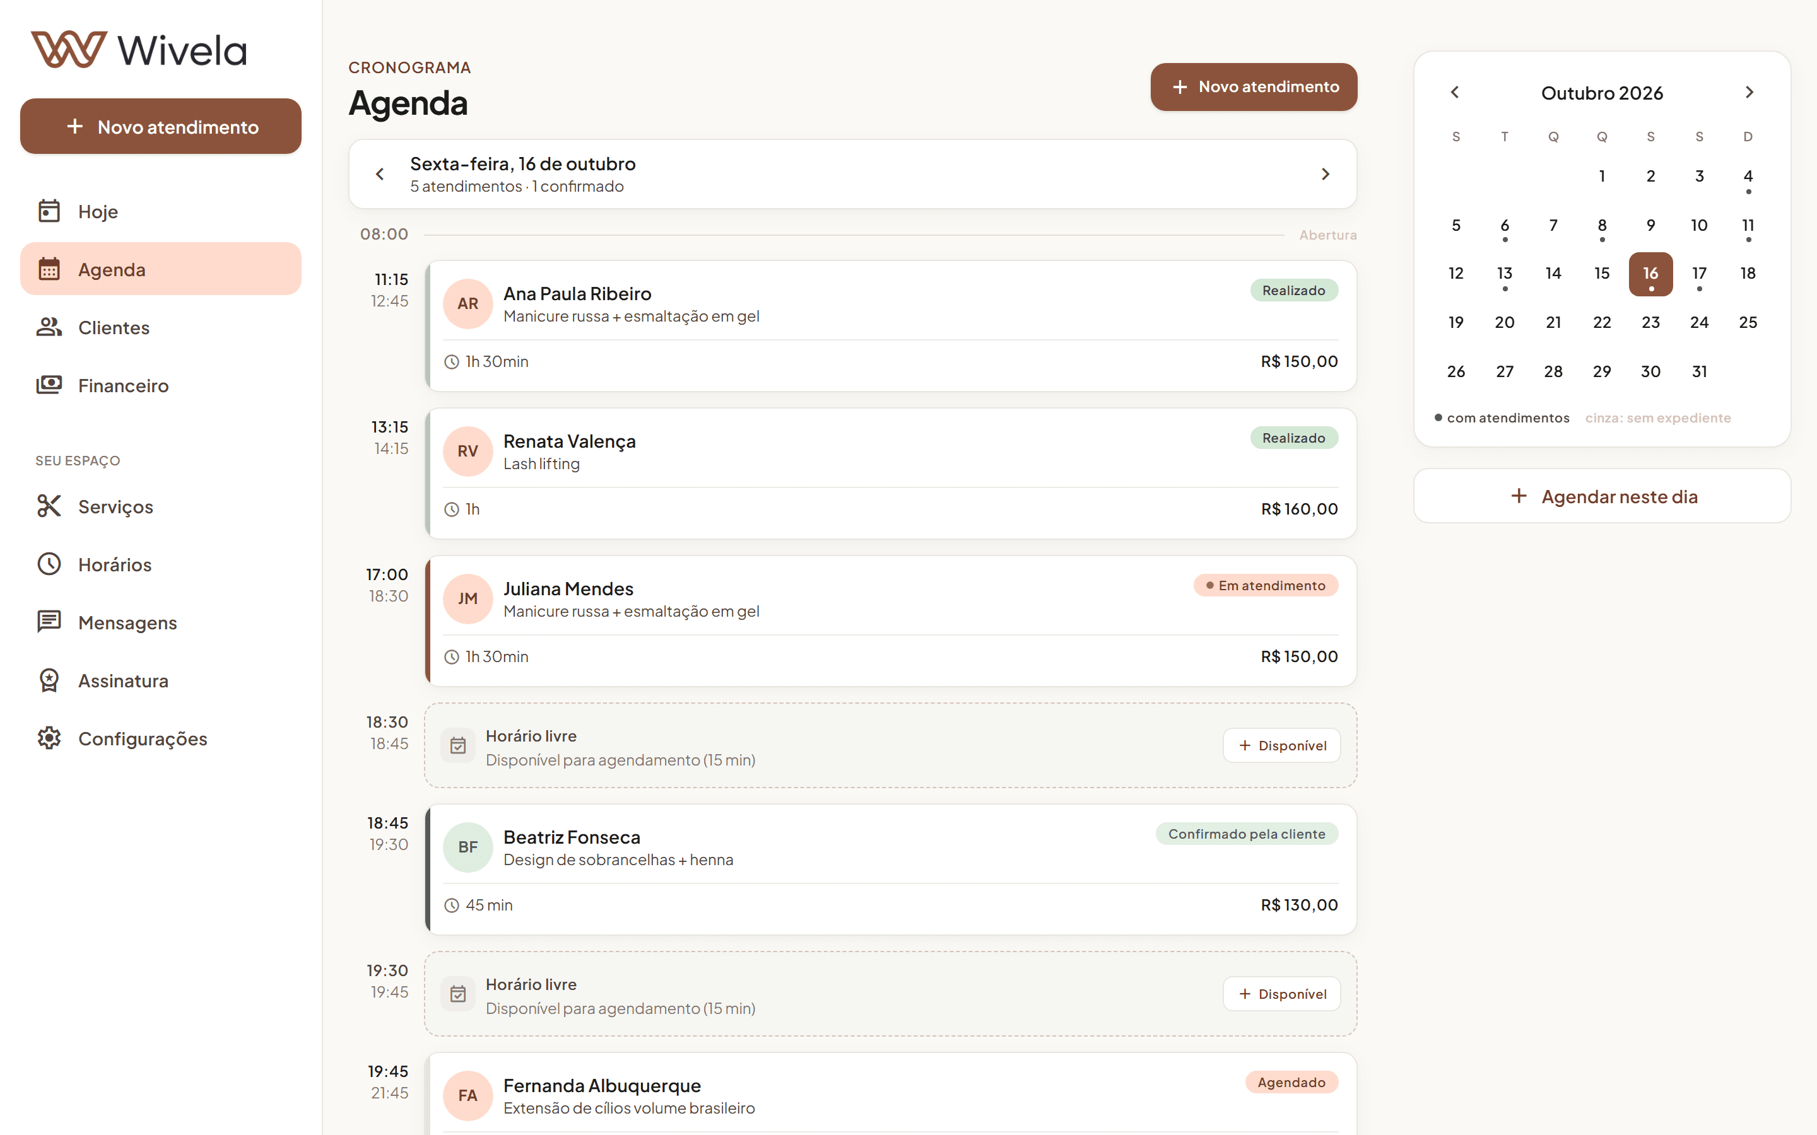The width and height of the screenshot is (1817, 1135).
Task: Click R$ 130,00 price on Beatriz card
Action: pyautogui.click(x=1299, y=905)
